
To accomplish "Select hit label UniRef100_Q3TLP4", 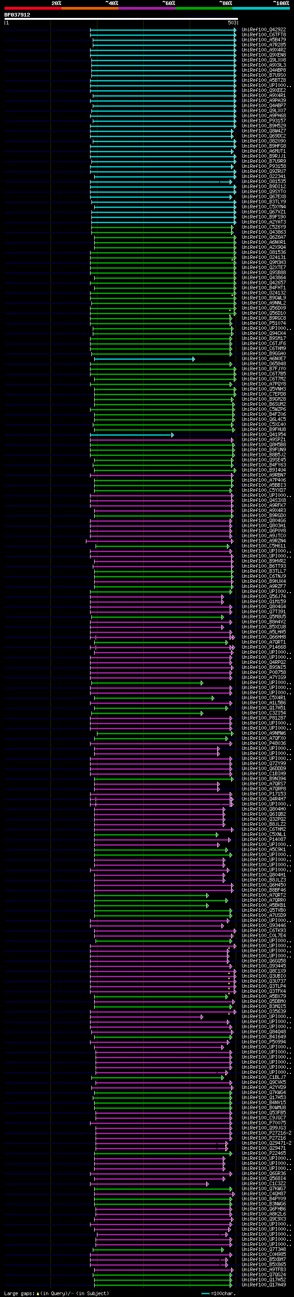I will coord(263,986).
